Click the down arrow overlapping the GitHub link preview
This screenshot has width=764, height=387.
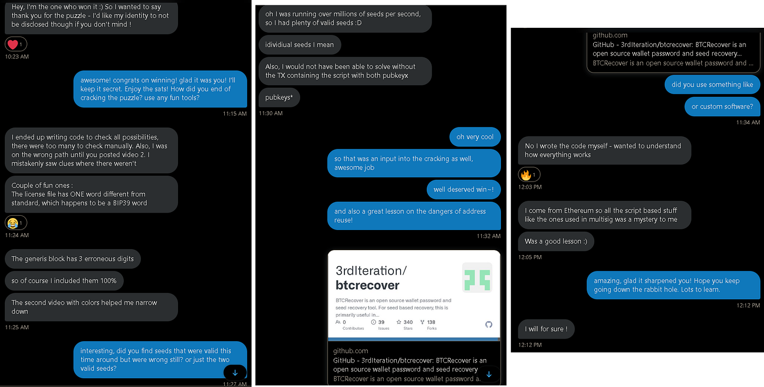tap(489, 374)
